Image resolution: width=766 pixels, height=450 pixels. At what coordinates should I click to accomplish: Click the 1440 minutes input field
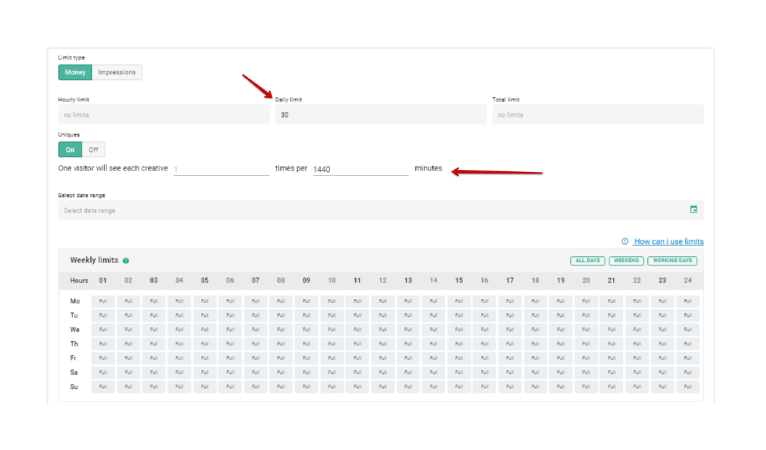[x=360, y=169]
